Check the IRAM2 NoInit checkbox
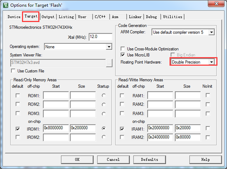Viewport: 227px width, 169px height. [x=208, y=137]
